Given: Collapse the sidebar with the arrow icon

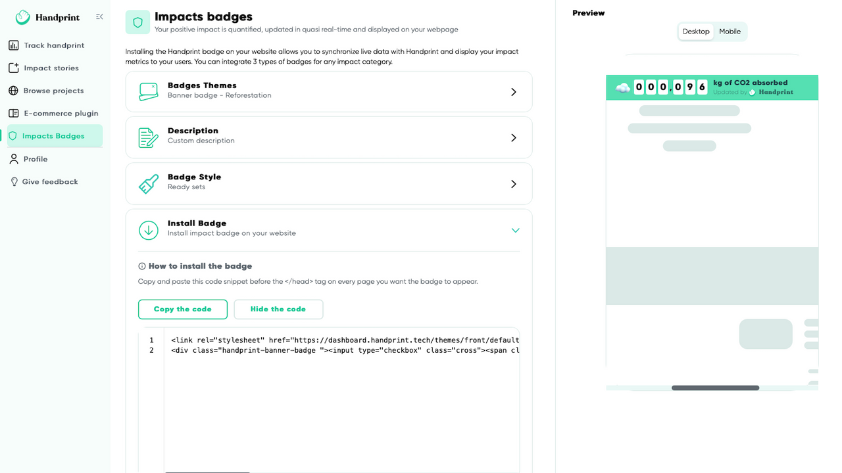Looking at the screenshot, I should (99, 16).
